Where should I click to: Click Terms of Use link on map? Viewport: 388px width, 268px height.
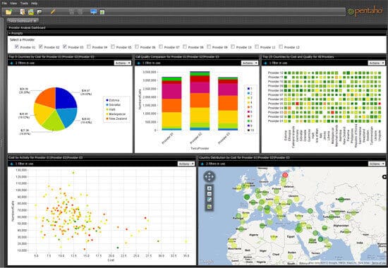coord(379,263)
